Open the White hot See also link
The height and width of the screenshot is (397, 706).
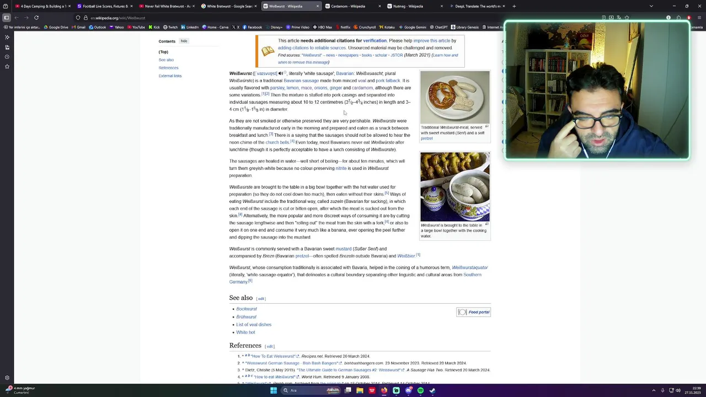245,332
